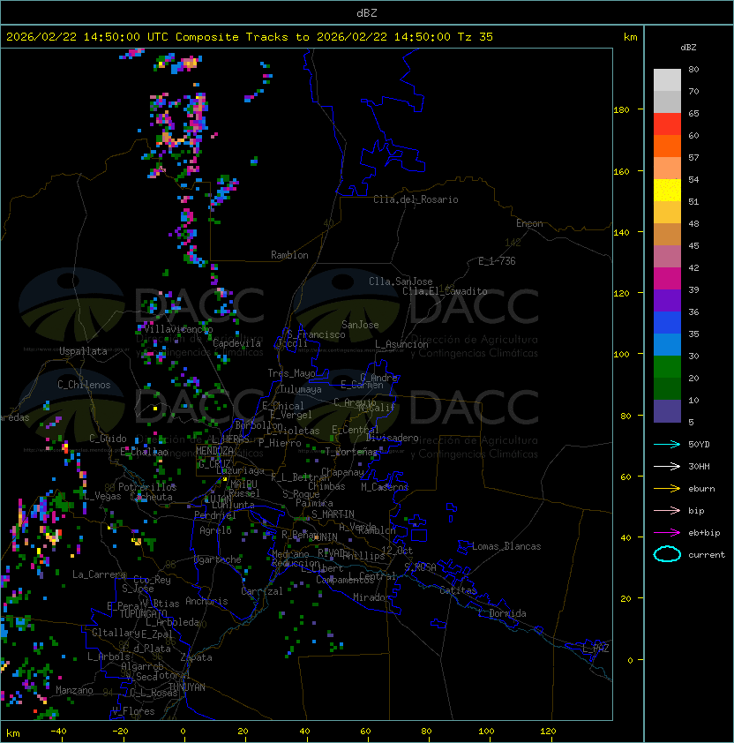Click the Ramblon label north of Mendoza
734x743 pixels.
[x=289, y=255]
